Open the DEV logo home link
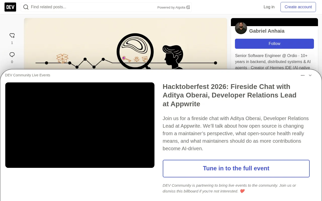322x201 pixels. click(10, 7)
